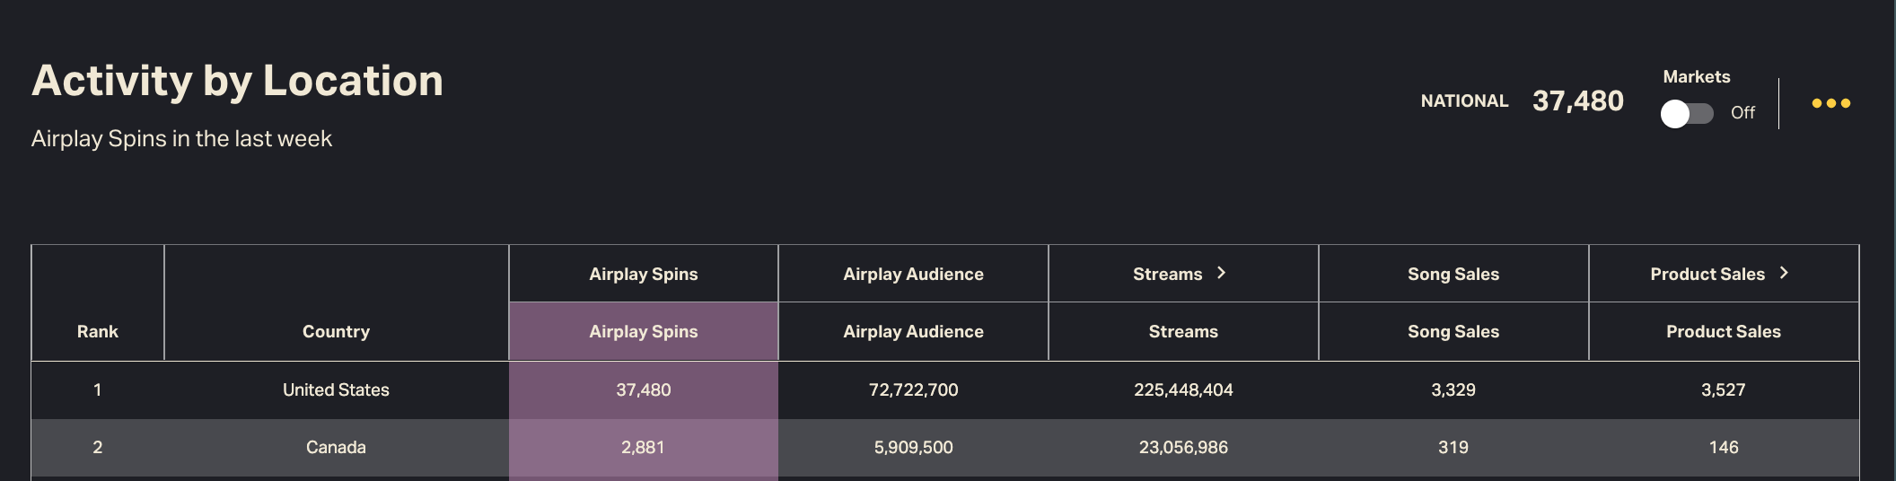This screenshot has width=1896, height=481.
Task: Click United States airplay audience 72,722,700
Action: click(913, 389)
